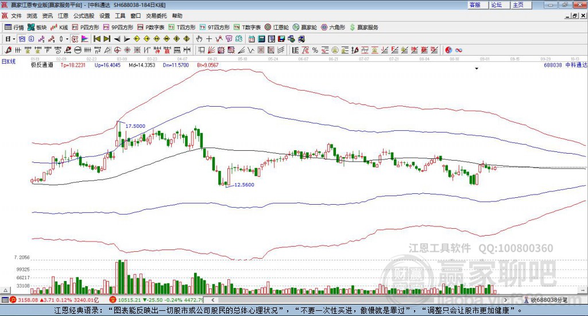Click the 日K线 period label
This screenshot has width=588, height=316.
(9, 61)
